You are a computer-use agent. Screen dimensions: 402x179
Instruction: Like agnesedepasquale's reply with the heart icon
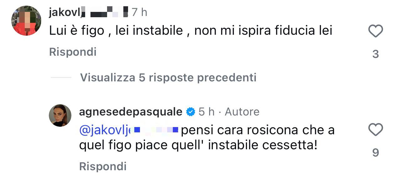click(x=375, y=130)
